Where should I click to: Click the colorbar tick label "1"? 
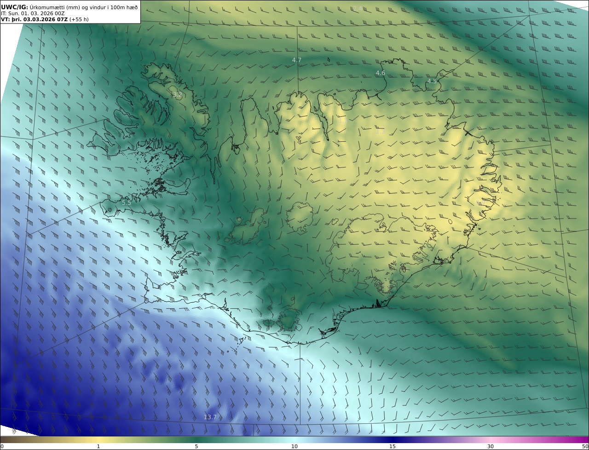click(98, 446)
